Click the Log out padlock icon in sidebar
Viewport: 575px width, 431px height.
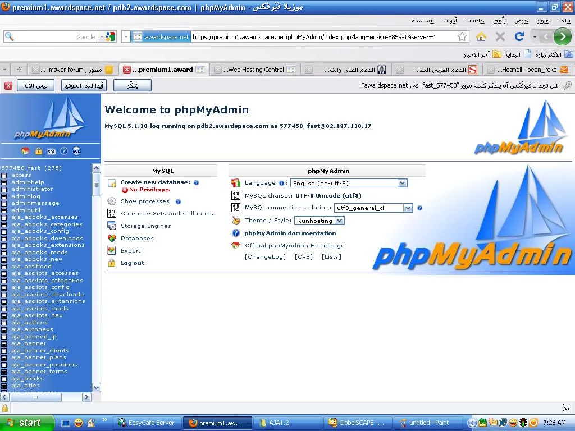pyautogui.click(x=38, y=151)
